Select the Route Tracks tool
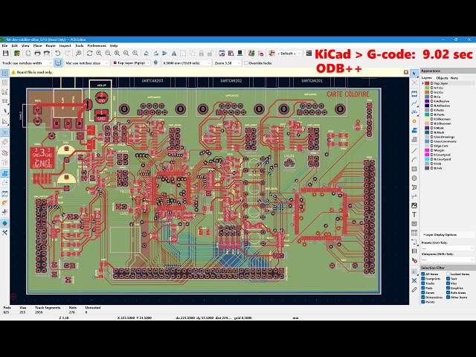Screen dimensions: 476x357 pyautogui.click(x=414, y=103)
